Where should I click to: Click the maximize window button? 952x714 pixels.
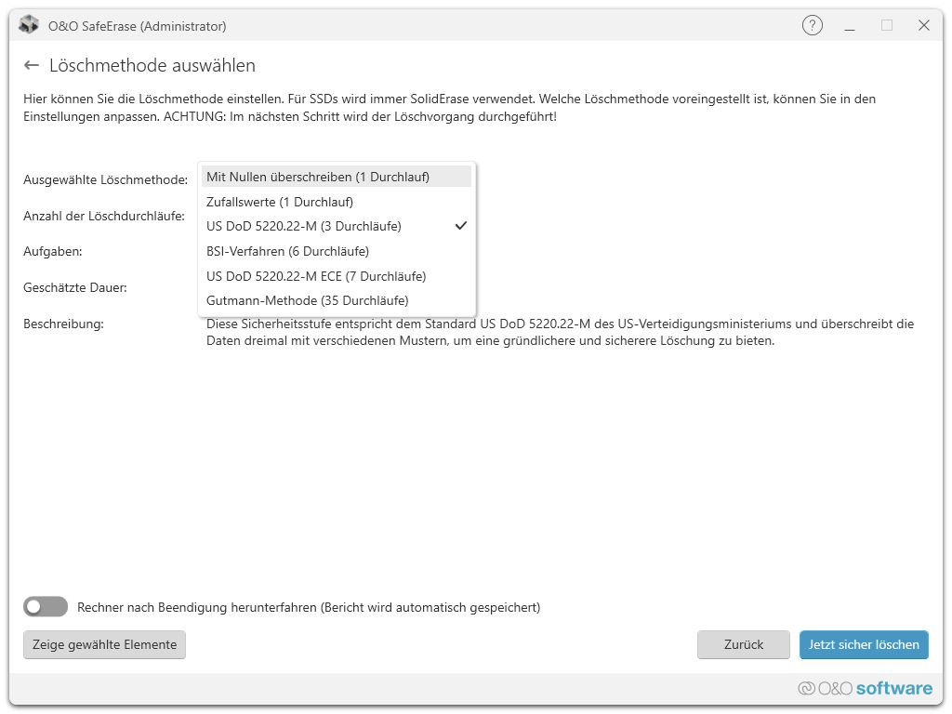coord(887,25)
